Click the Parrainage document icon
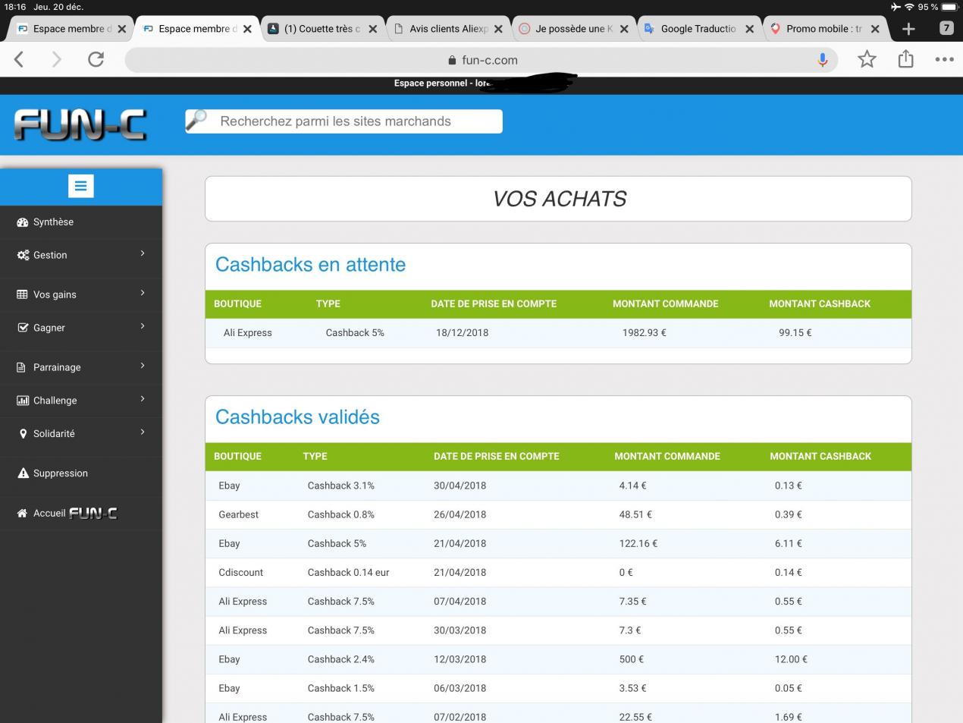Image resolution: width=963 pixels, height=723 pixels. (22, 367)
